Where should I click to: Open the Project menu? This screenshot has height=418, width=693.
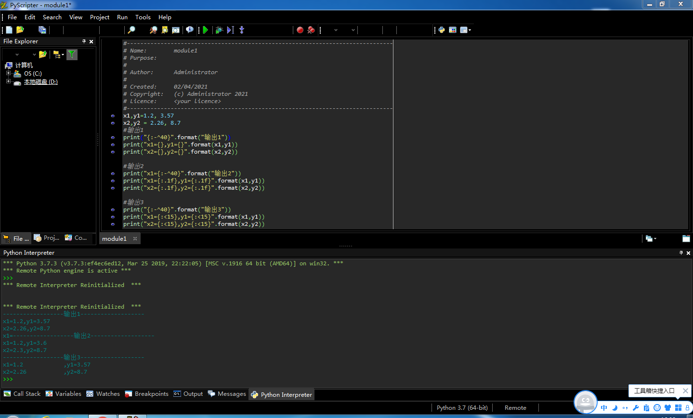(x=100, y=17)
